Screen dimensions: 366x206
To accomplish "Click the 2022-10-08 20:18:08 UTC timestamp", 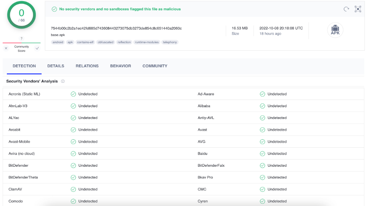I will click(281, 28).
